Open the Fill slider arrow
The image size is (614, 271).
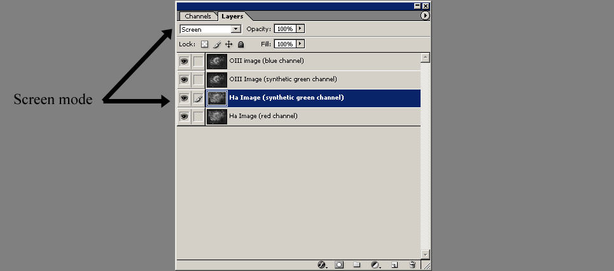coord(300,44)
